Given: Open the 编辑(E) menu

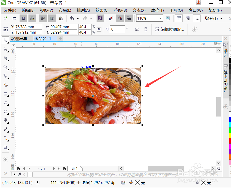Looking at the screenshot, I should (x=28, y=10).
